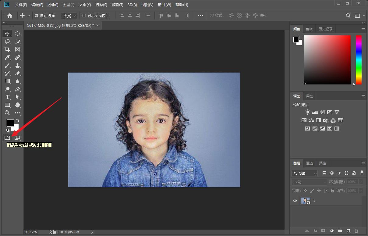Select the Clone Stamp tool
This screenshot has height=236, width=368.
pos(18,65)
